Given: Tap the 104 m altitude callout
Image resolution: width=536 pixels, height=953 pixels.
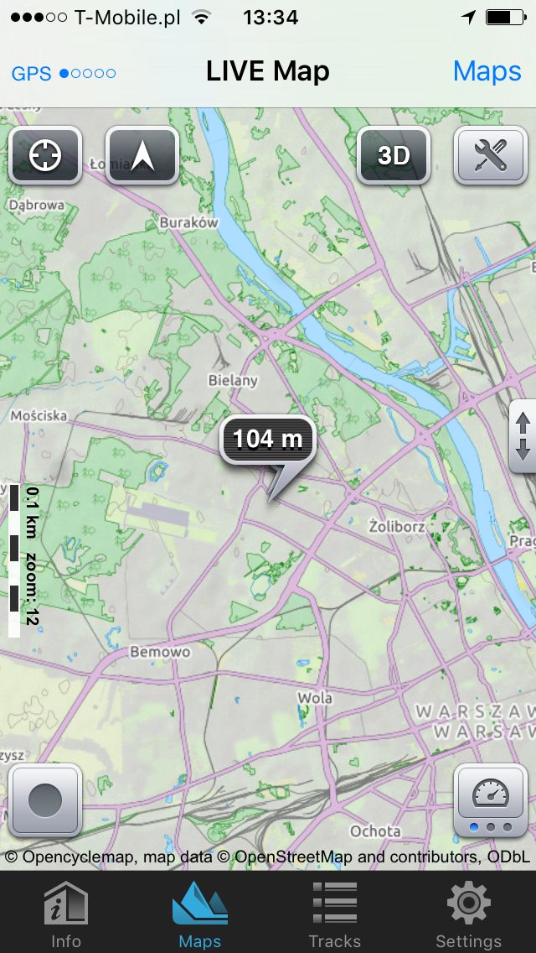Looking at the screenshot, I should coord(268,439).
